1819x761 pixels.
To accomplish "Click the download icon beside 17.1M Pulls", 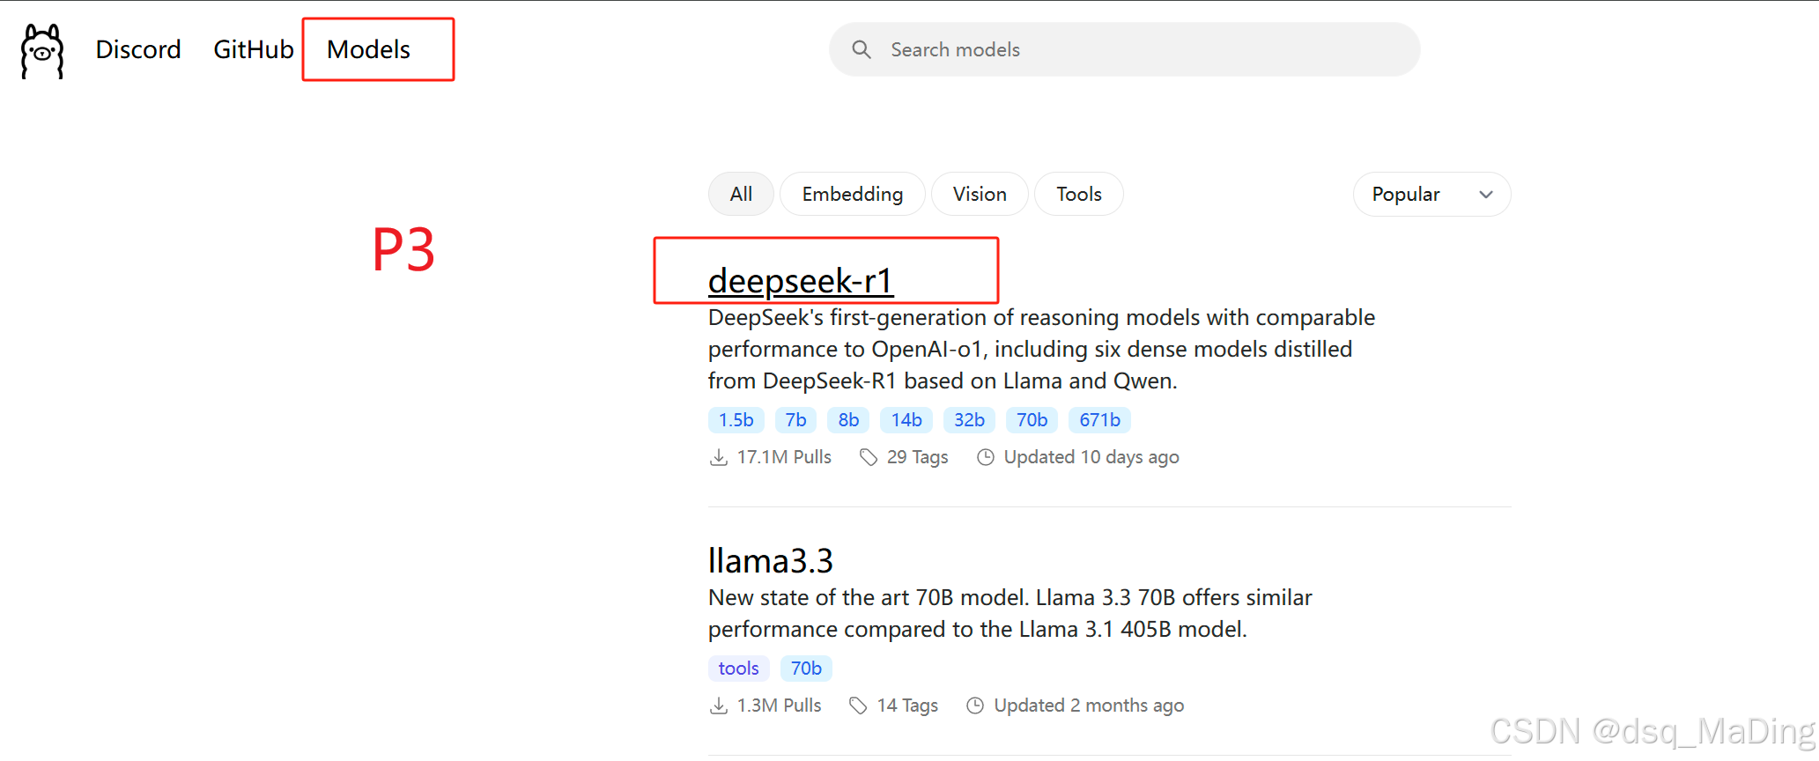I will (719, 457).
